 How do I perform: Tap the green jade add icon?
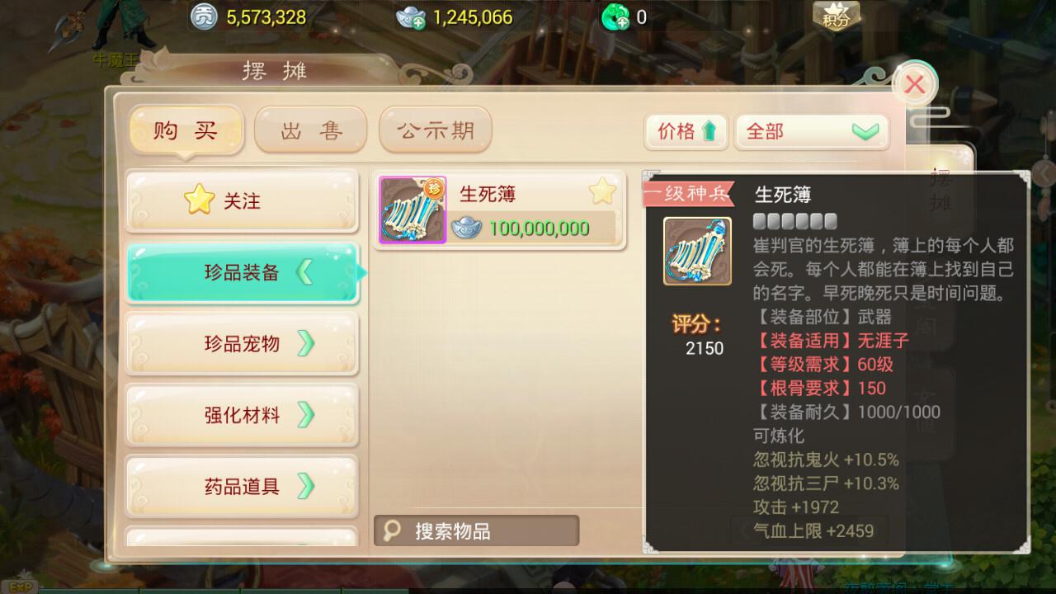coord(615,16)
